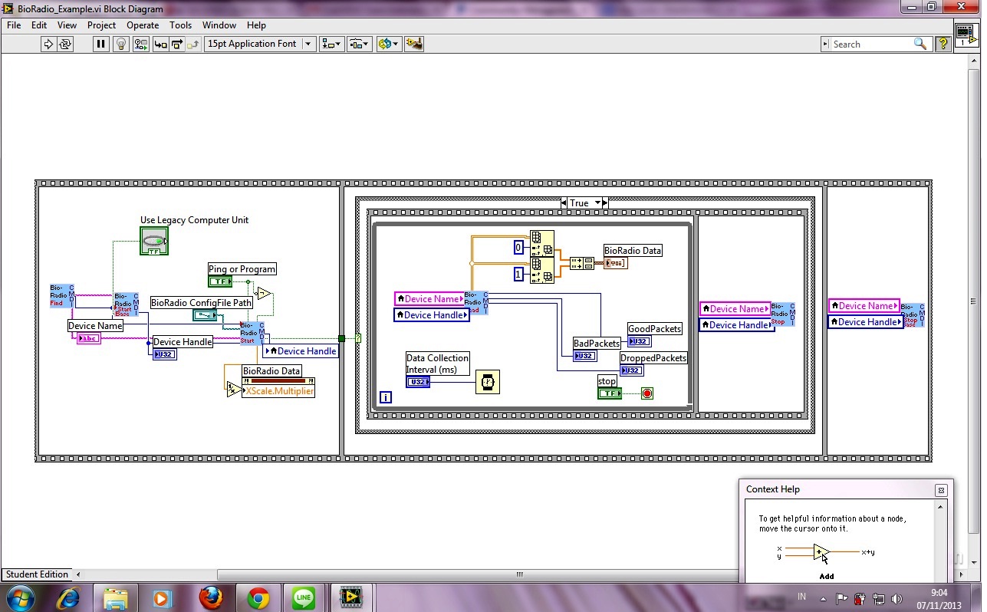
Task: Click case selector next arrow
Action: 604,203
